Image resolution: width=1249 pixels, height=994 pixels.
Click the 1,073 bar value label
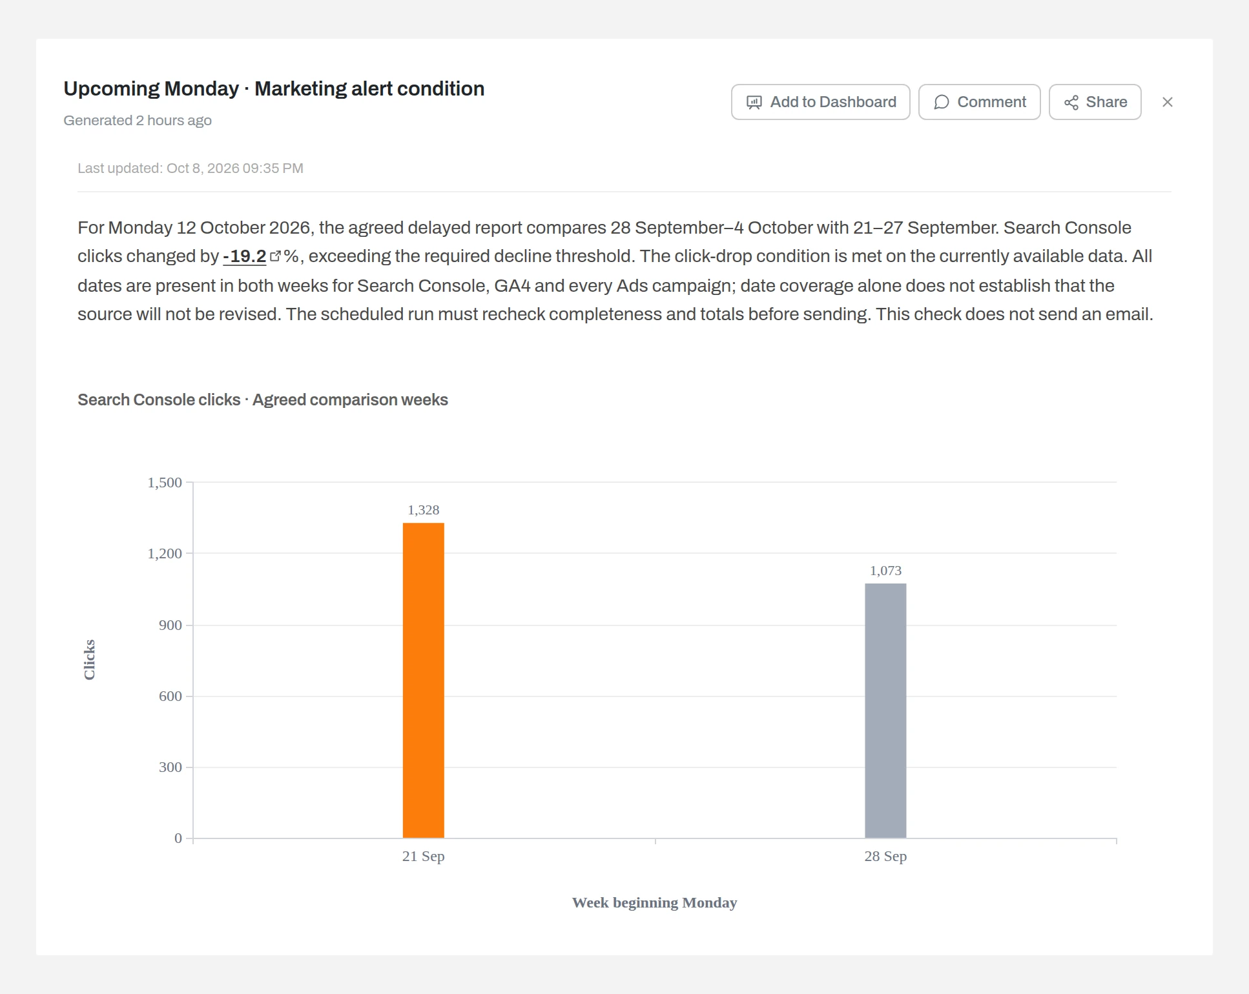coord(885,571)
